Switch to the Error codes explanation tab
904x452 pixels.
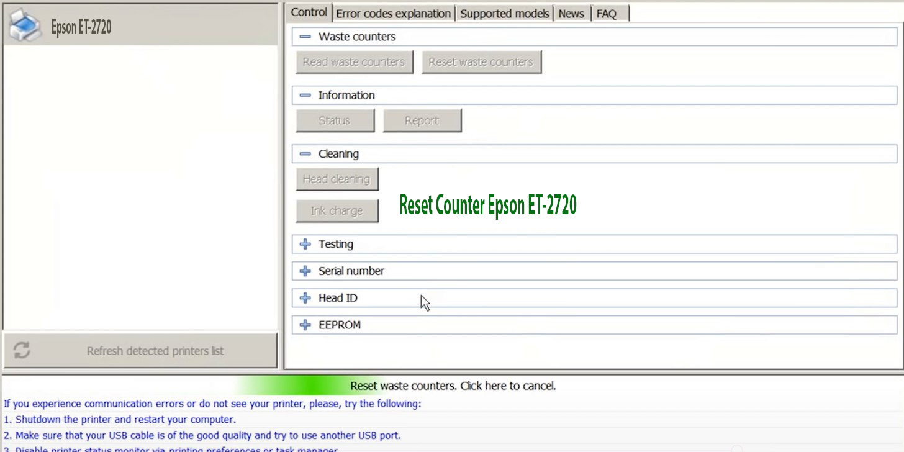[393, 12]
